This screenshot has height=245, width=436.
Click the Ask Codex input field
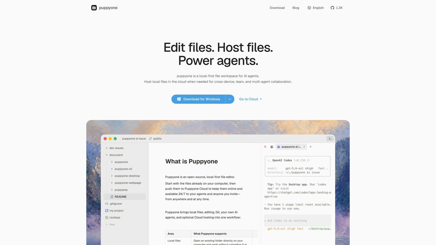298,220
